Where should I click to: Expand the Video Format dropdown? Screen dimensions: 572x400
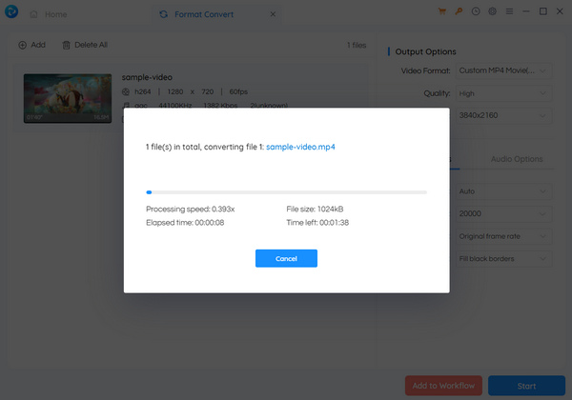[503, 70]
